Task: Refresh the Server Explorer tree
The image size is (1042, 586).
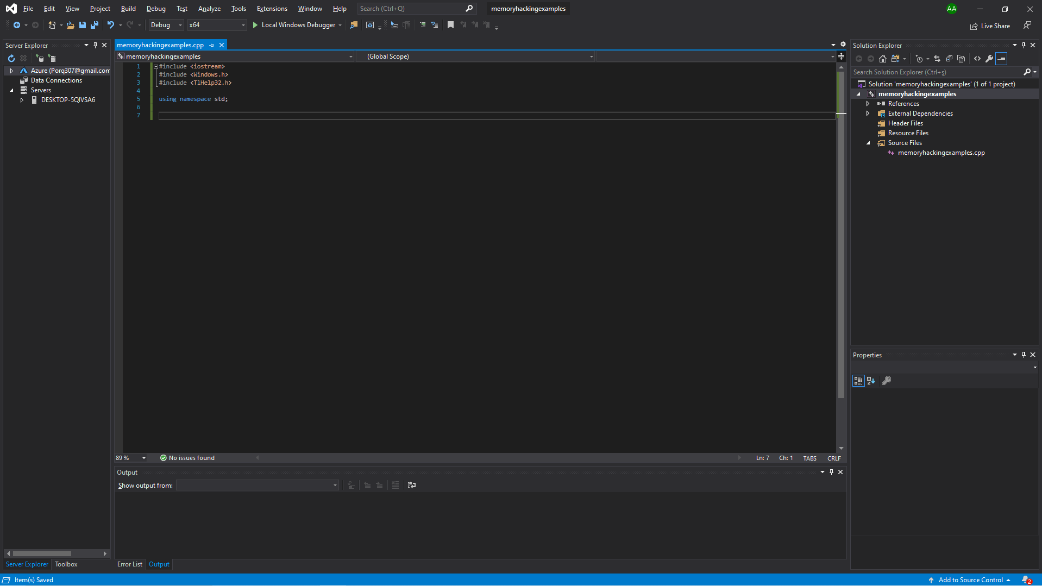Action: pos(11,58)
